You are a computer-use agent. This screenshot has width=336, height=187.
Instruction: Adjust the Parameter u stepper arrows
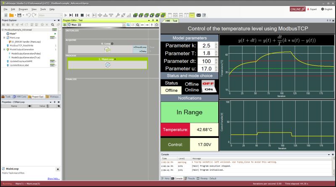pos(216,69)
